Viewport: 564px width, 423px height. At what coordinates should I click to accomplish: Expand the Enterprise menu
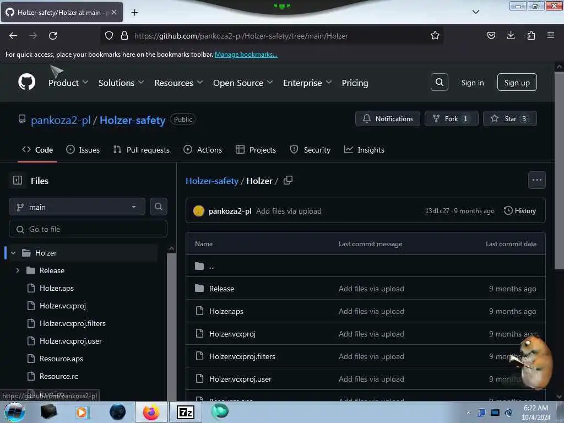pyautogui.click(x=307, y=83)
